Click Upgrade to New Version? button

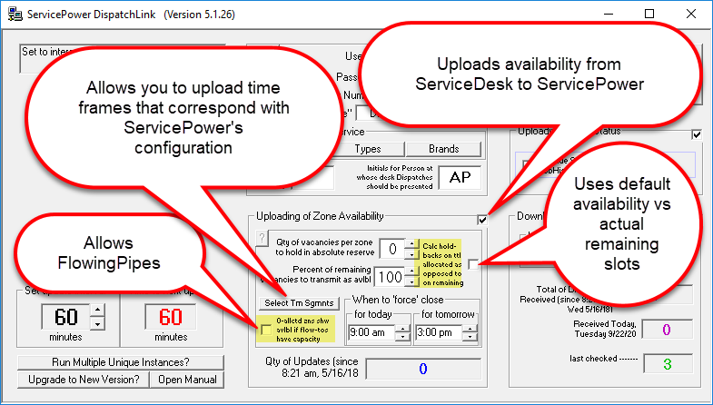[x=84, y=380]
